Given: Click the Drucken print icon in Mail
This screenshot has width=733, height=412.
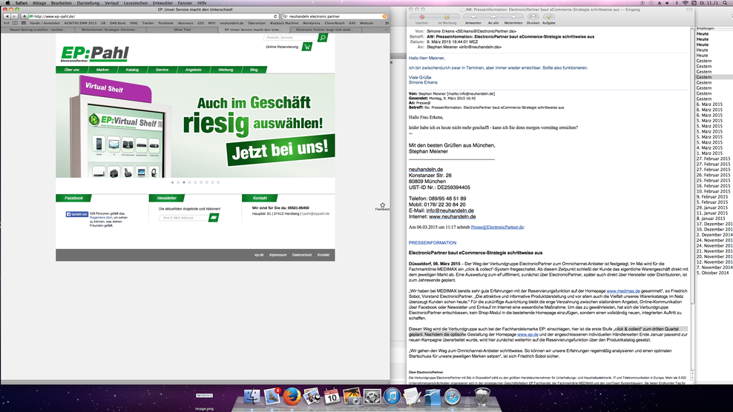Looking at the screenshot, I should (x=533, y=17).
